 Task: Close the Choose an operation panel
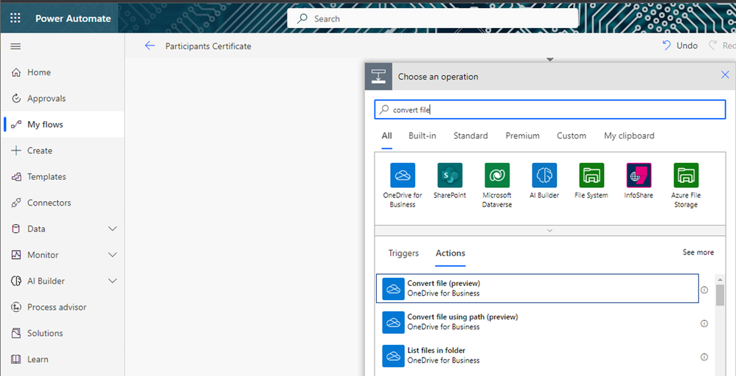coord(725,74)
